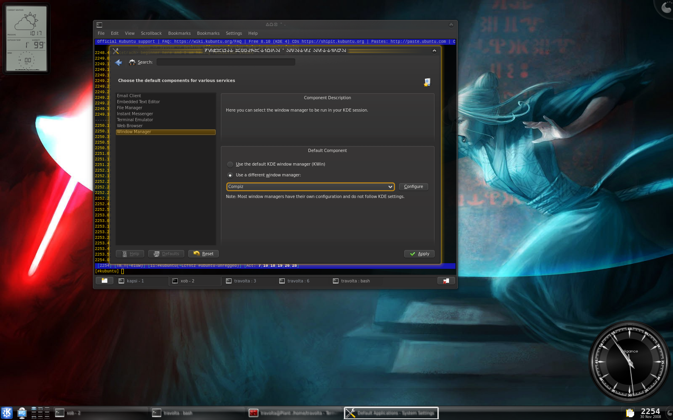Image resolution: width=673 pixels, height=420 pixels.
Task: Click the desktop computer icon in the panel
Action: pyautogui.click(x=22, y=413)
